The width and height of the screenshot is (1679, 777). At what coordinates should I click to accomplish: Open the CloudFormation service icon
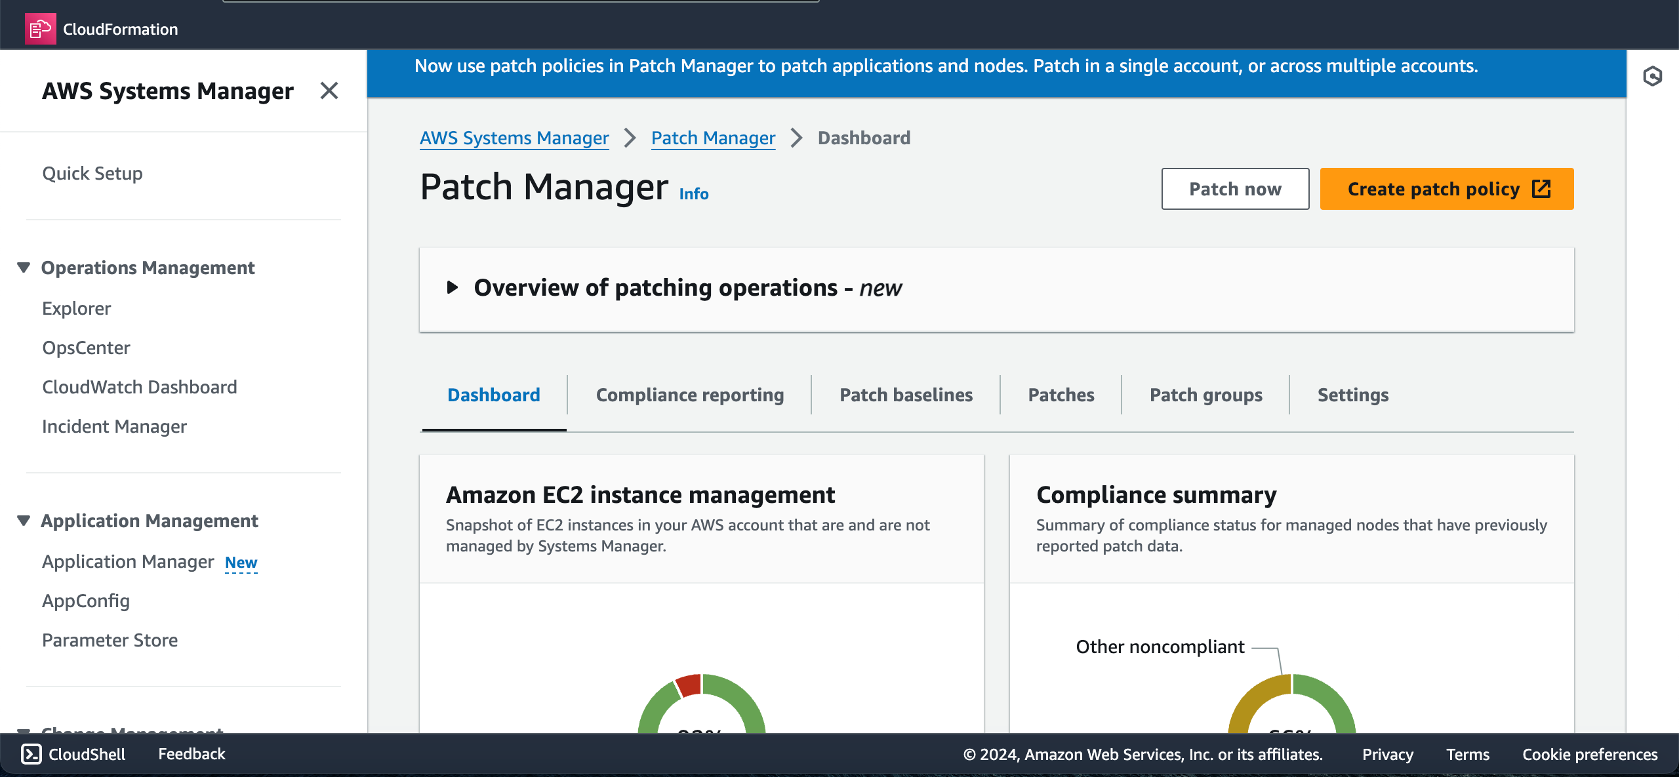pyautogui.click(x=40, y=29)
